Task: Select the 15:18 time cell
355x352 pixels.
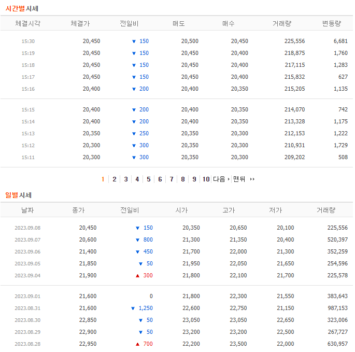Action: click(x=28, y=65)
